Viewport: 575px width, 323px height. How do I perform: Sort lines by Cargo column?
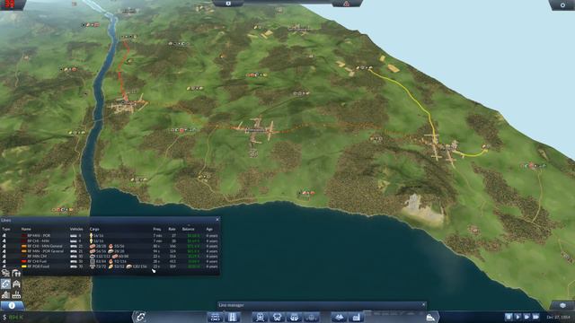[94, 229]
